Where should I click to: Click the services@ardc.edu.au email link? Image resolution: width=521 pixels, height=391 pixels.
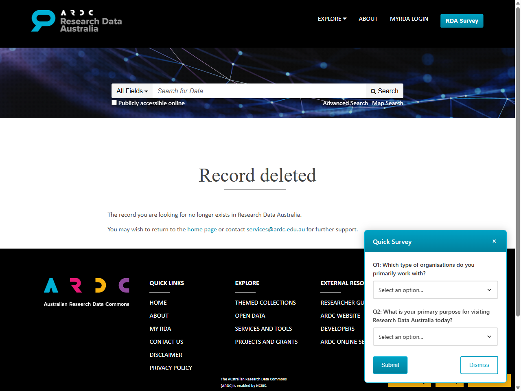[276, 229]
